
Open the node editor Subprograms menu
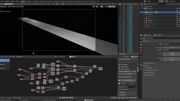19,57
